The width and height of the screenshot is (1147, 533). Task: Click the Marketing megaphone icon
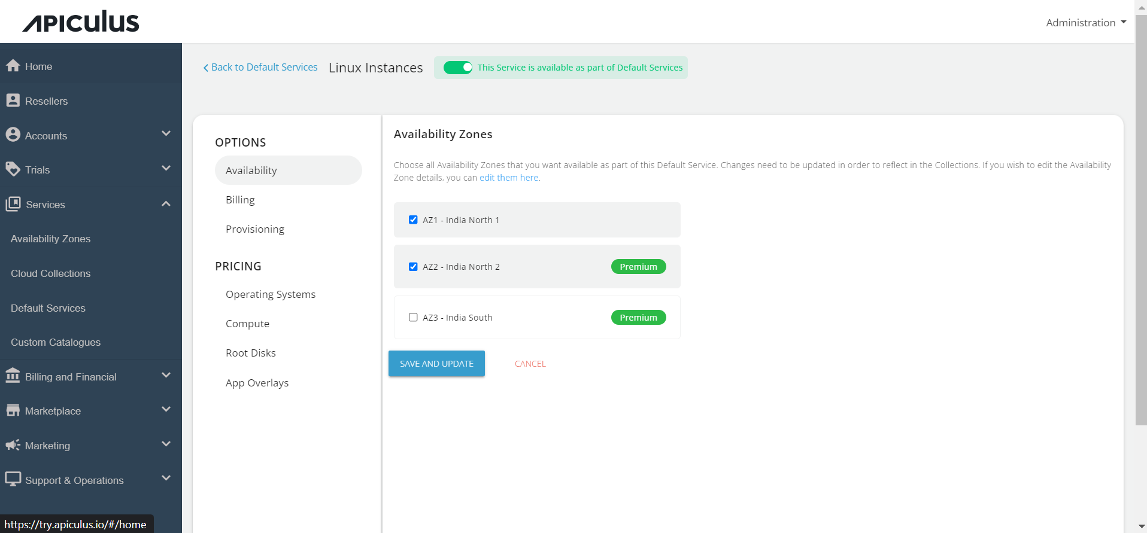pyautogui.click(x=13, y=445)
